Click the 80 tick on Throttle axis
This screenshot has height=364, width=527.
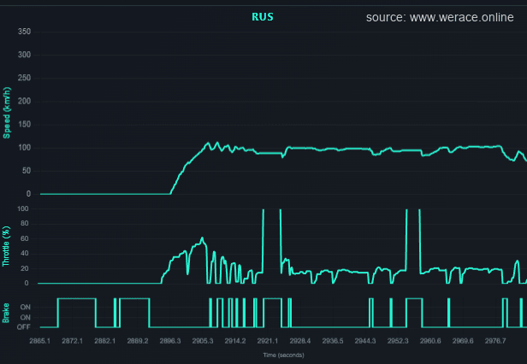click(26, 238)
